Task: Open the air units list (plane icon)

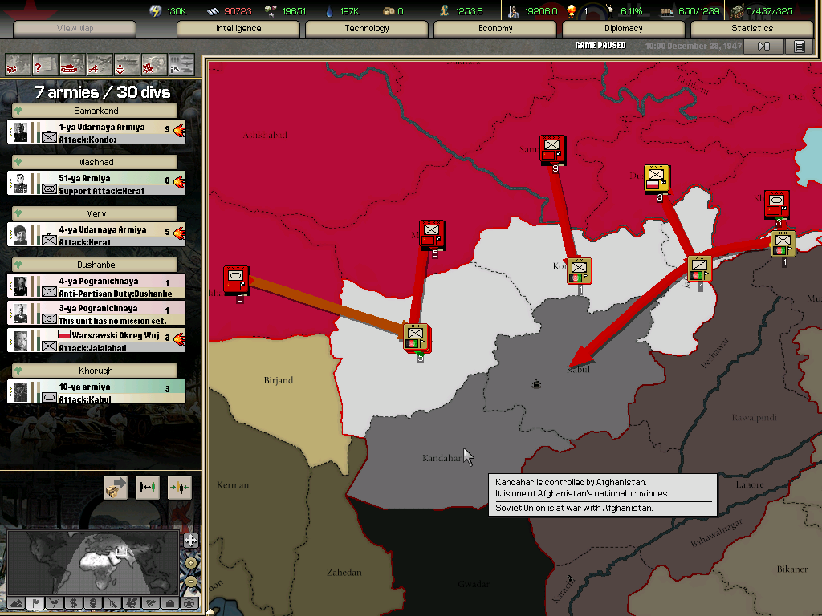Action: (100, 63)
